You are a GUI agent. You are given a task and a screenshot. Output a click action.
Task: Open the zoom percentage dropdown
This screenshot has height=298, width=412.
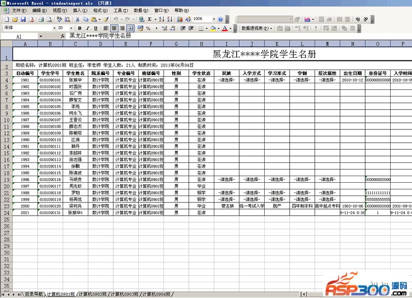point(214,19)
